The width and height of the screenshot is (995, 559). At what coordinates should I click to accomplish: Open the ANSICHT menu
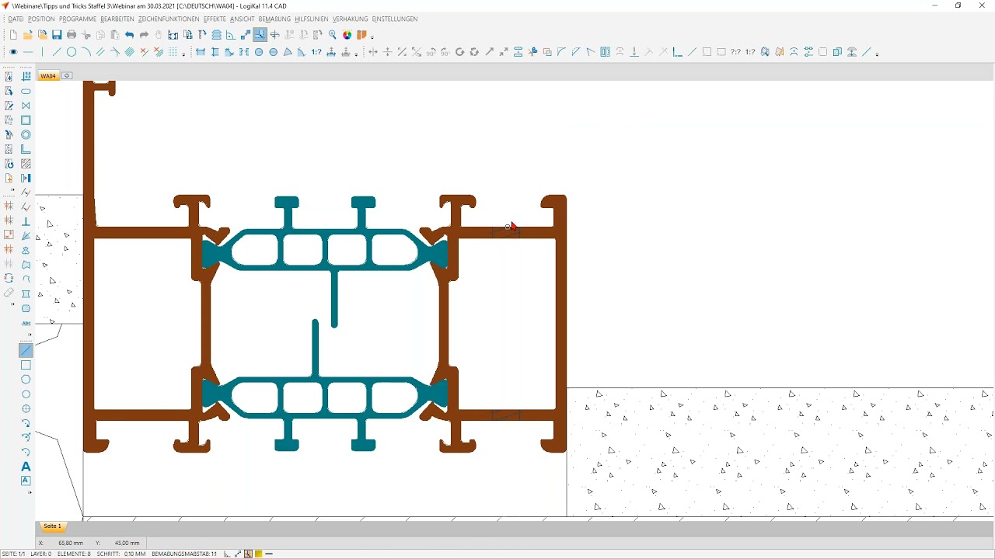pos(242,19)
